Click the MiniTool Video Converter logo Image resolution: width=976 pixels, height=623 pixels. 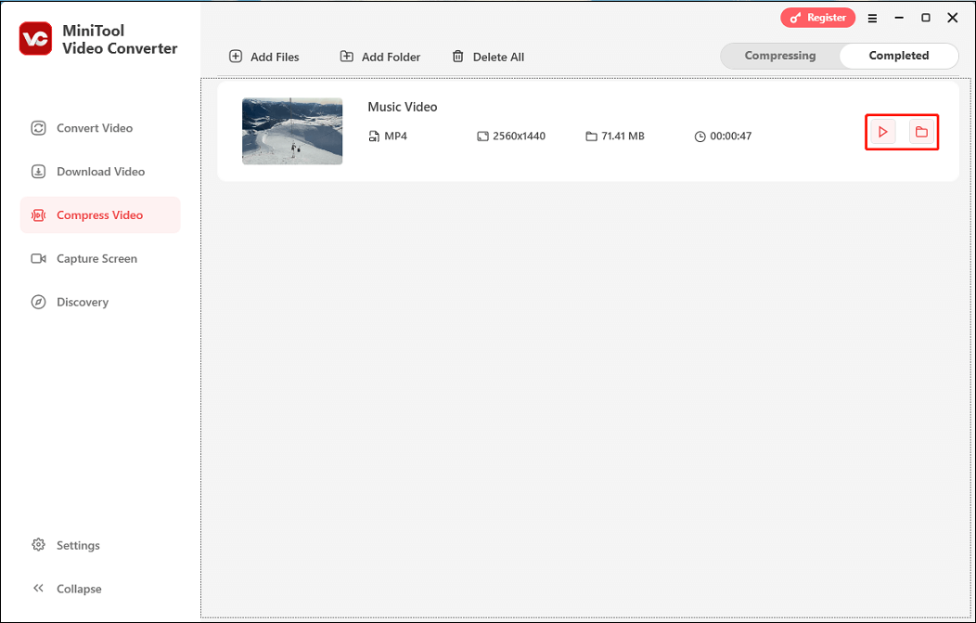(35, 39)
